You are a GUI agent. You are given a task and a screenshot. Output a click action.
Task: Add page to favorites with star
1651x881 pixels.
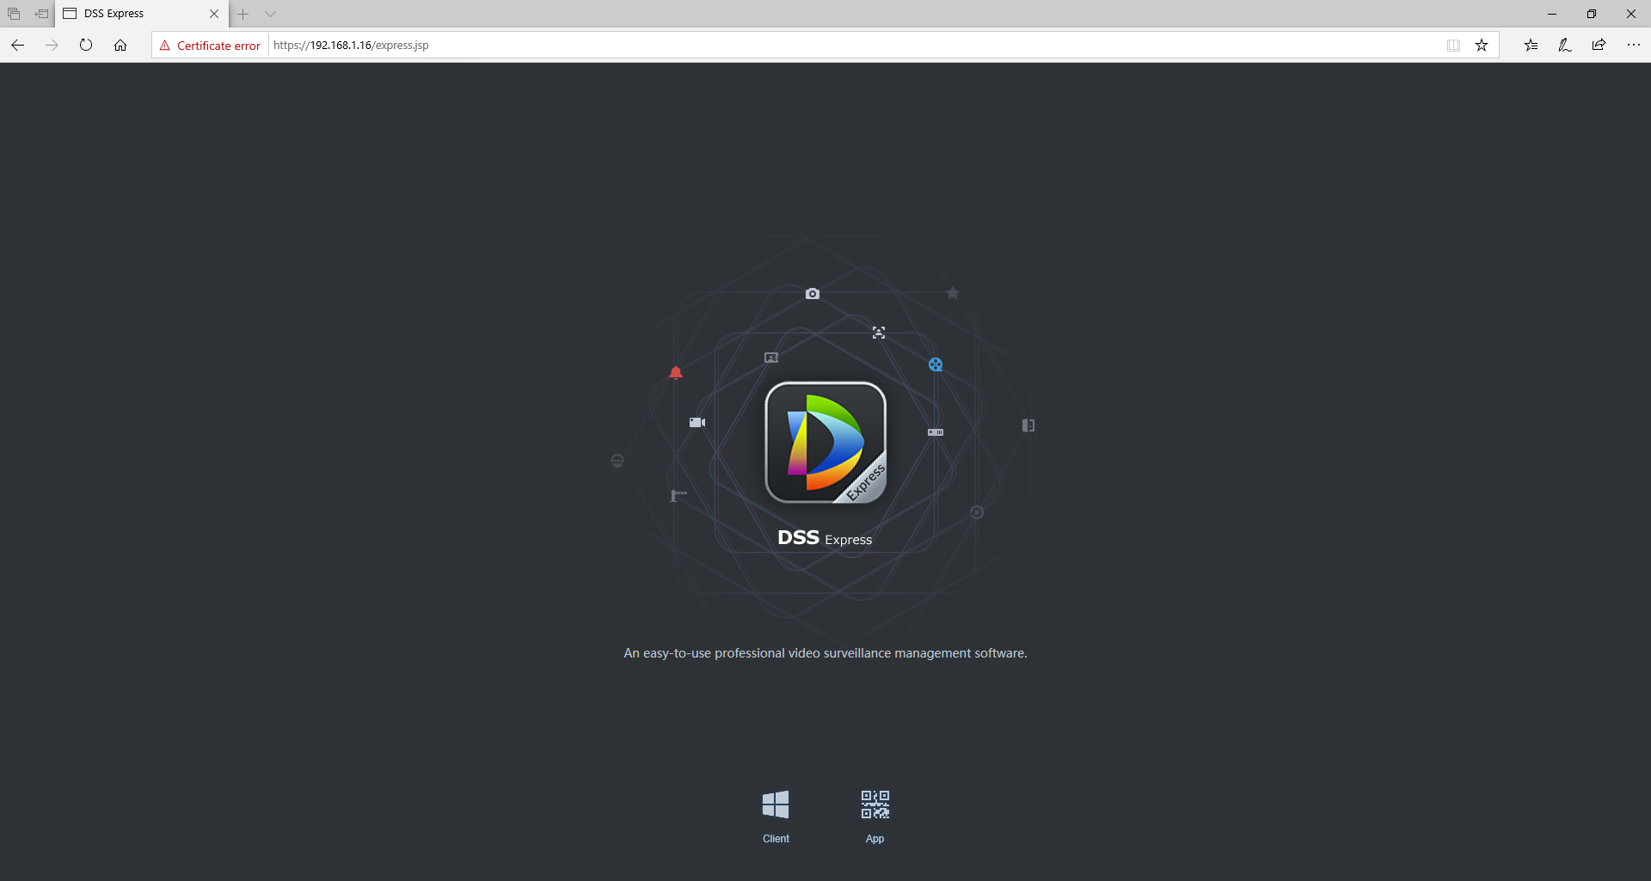[x=1482, y=46]
